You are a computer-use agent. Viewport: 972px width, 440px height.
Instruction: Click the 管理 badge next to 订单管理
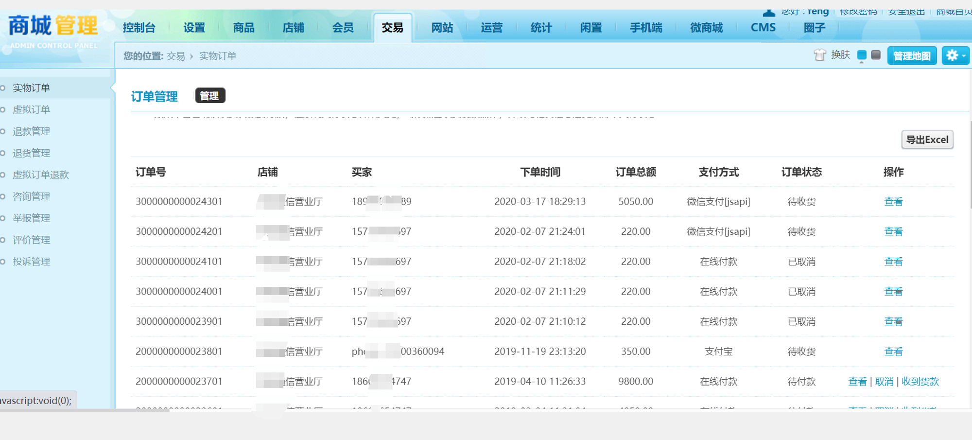tap(210, 96)
